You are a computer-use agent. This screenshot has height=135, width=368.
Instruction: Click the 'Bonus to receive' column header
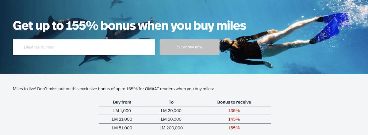(x=234, y=102)
